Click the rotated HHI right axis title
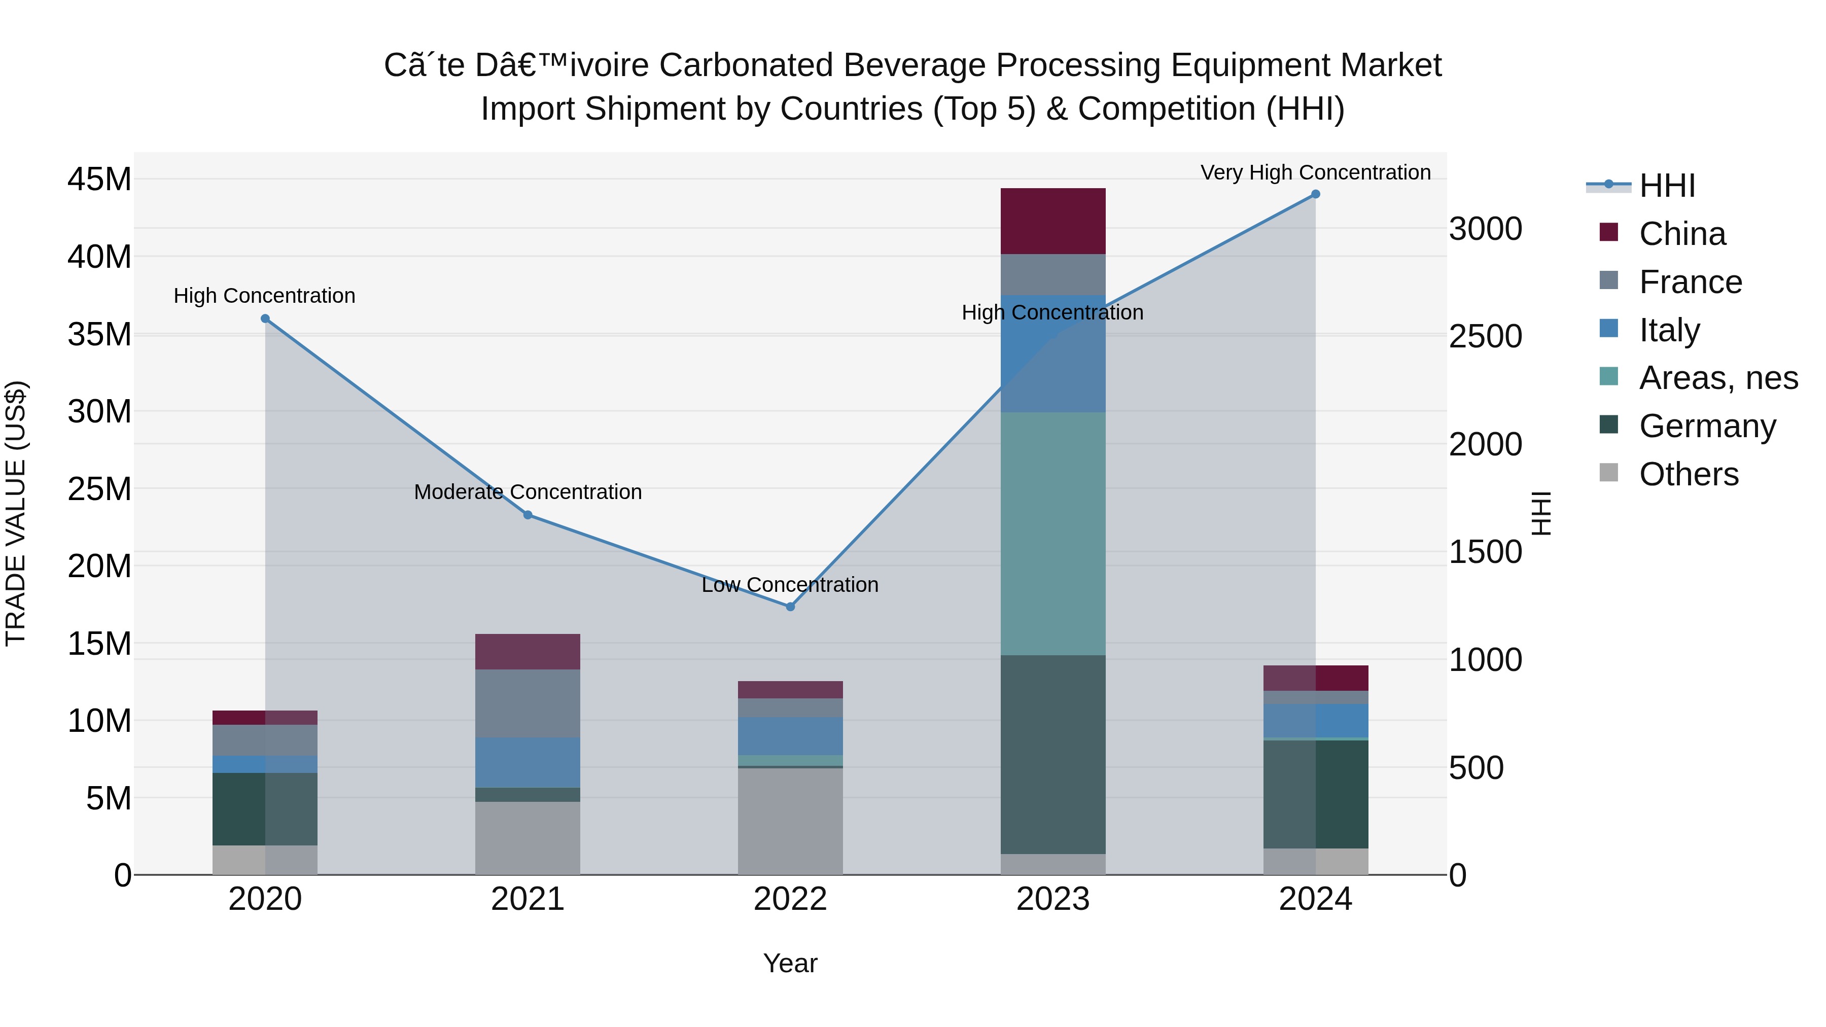Image resolution: width=1826 pixels, height=1027 pixels. point(1542,513)
